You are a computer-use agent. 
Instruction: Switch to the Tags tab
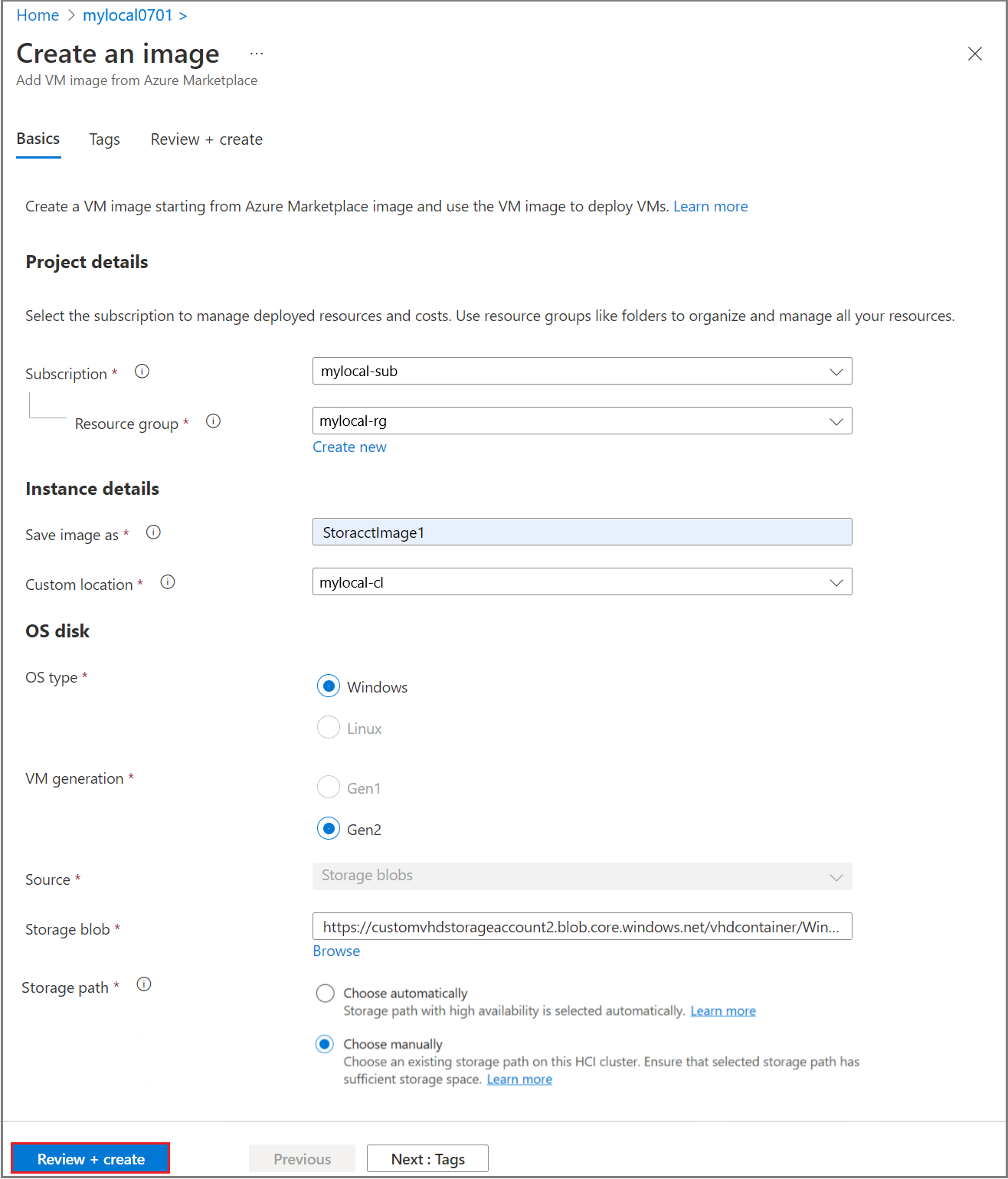[104, 139]
